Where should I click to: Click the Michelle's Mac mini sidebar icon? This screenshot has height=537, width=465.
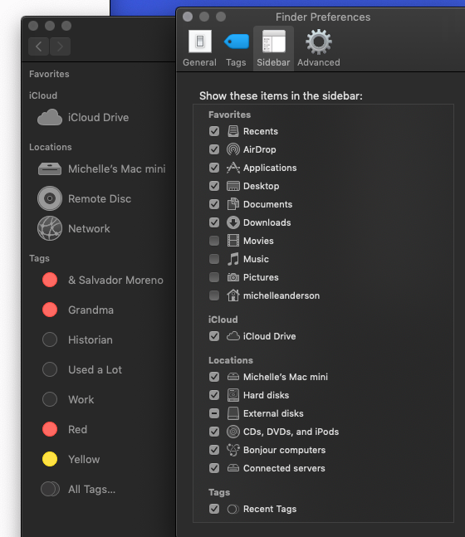pos(50,168)
